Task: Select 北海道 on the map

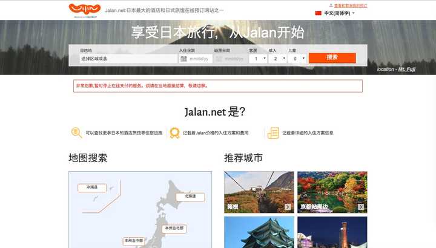Action: pos(190,197)
